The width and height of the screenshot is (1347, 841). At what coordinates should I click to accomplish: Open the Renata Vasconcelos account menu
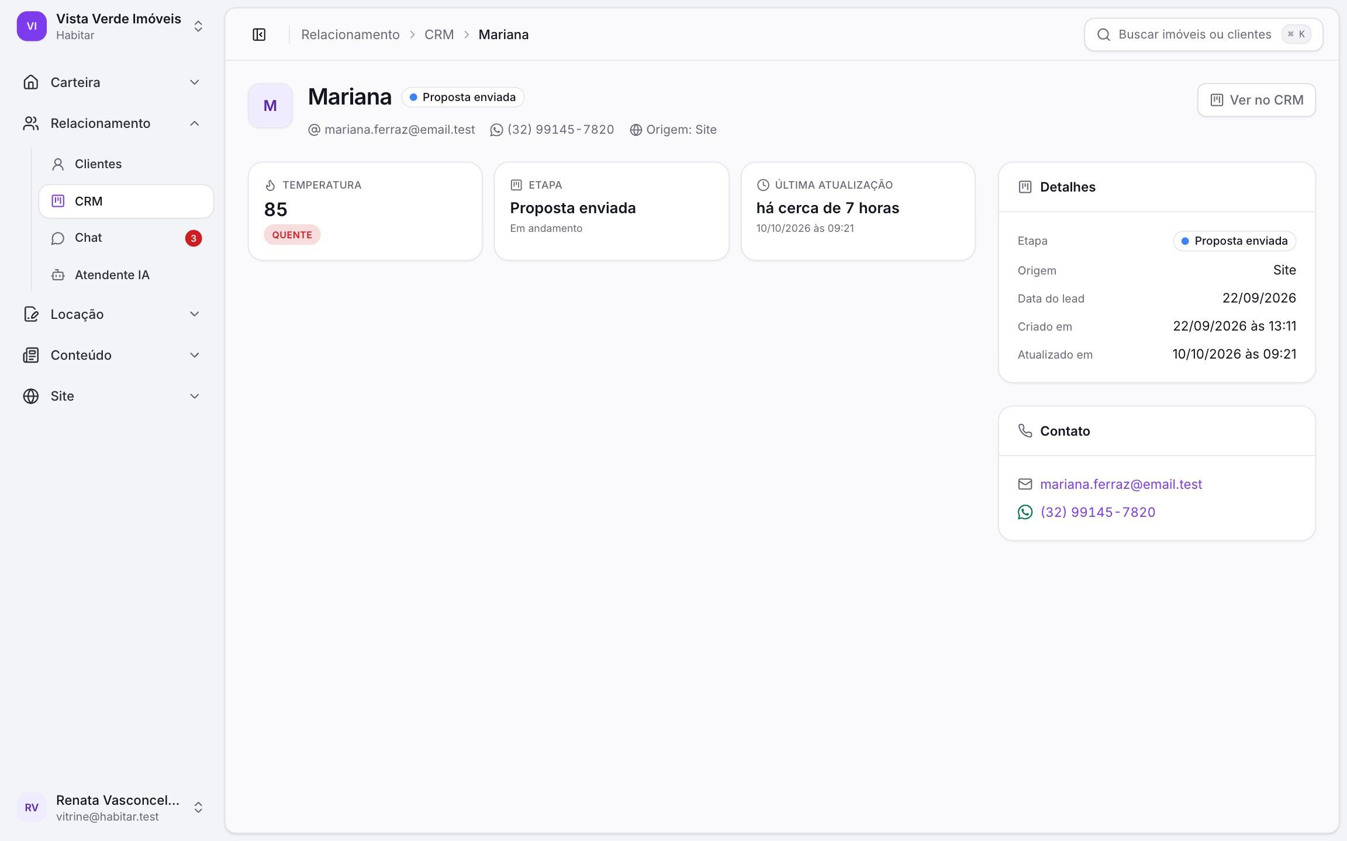pyautogui.click(x=112, y=808)
